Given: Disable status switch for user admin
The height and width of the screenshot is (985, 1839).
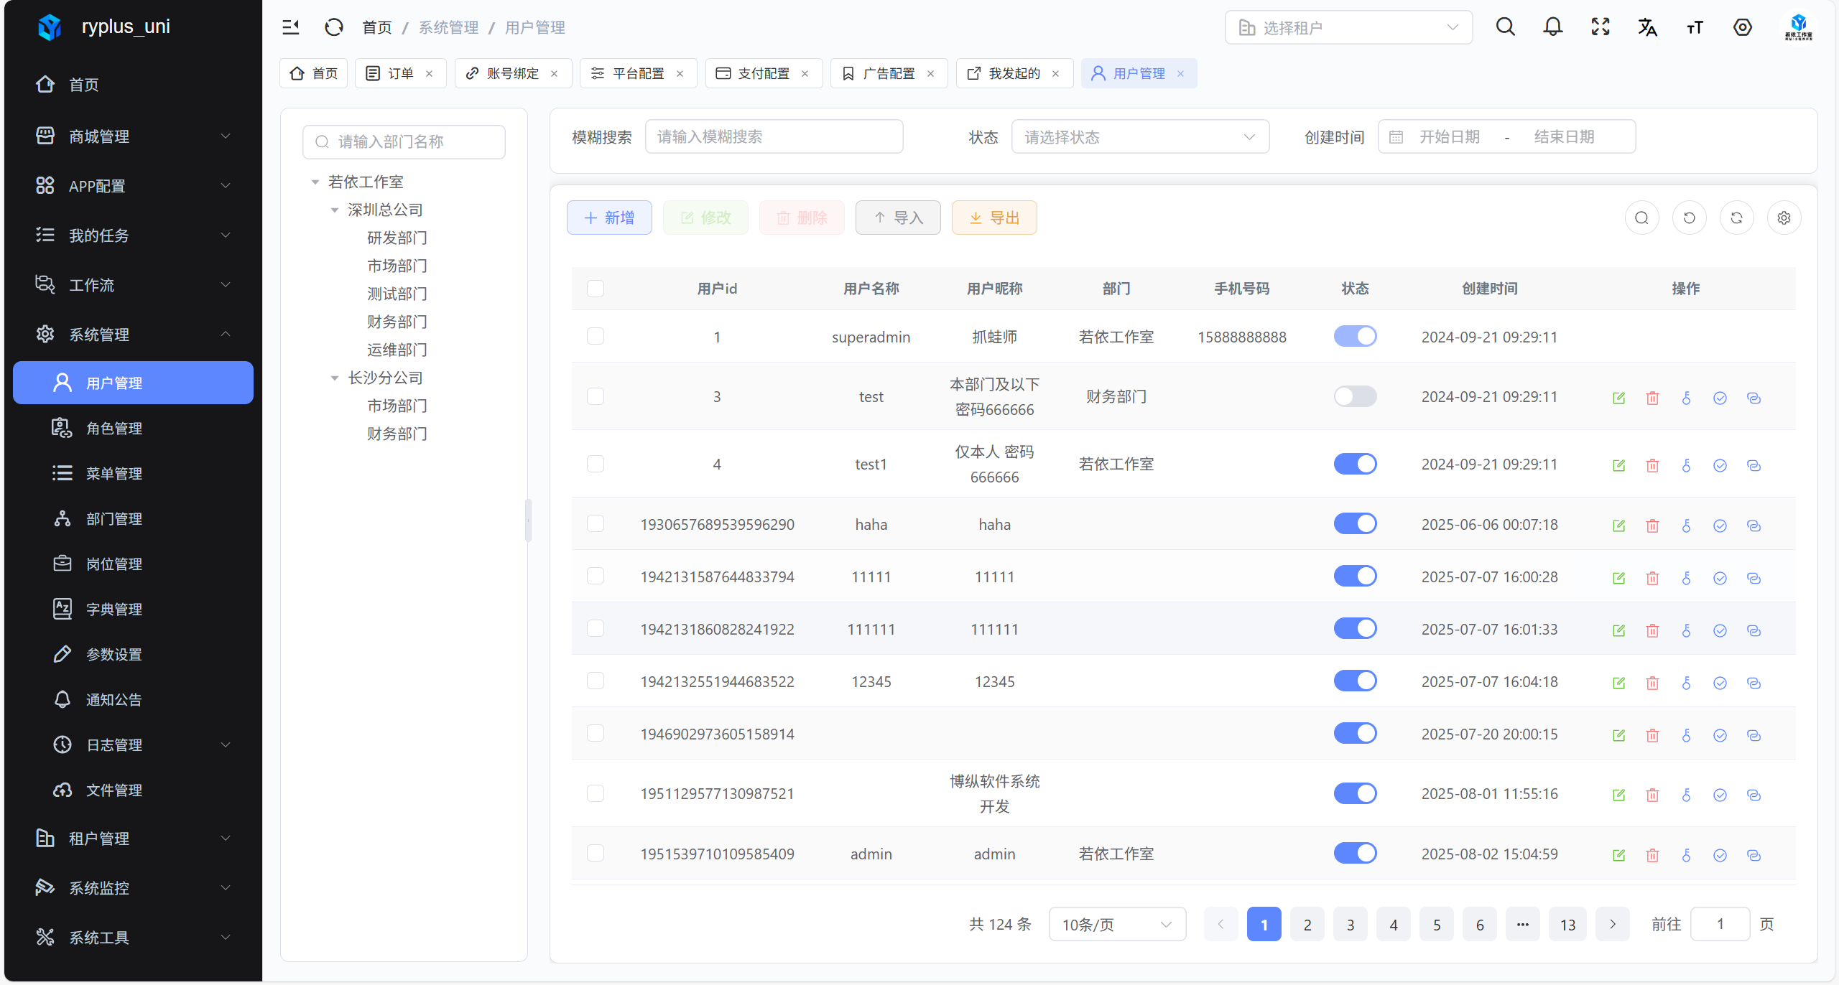Looking at the screenshot, I should [1355, 853].
